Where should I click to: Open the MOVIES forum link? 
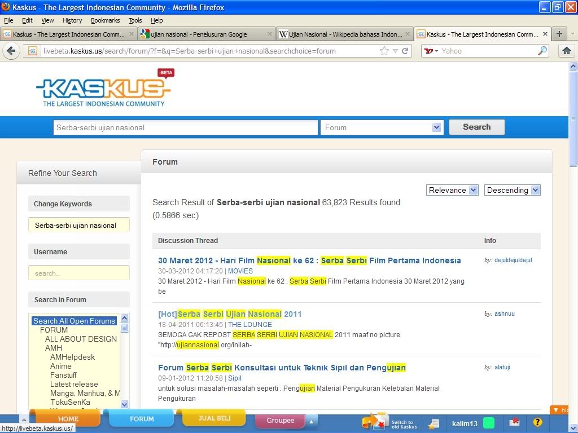click(x=240, y=271)
